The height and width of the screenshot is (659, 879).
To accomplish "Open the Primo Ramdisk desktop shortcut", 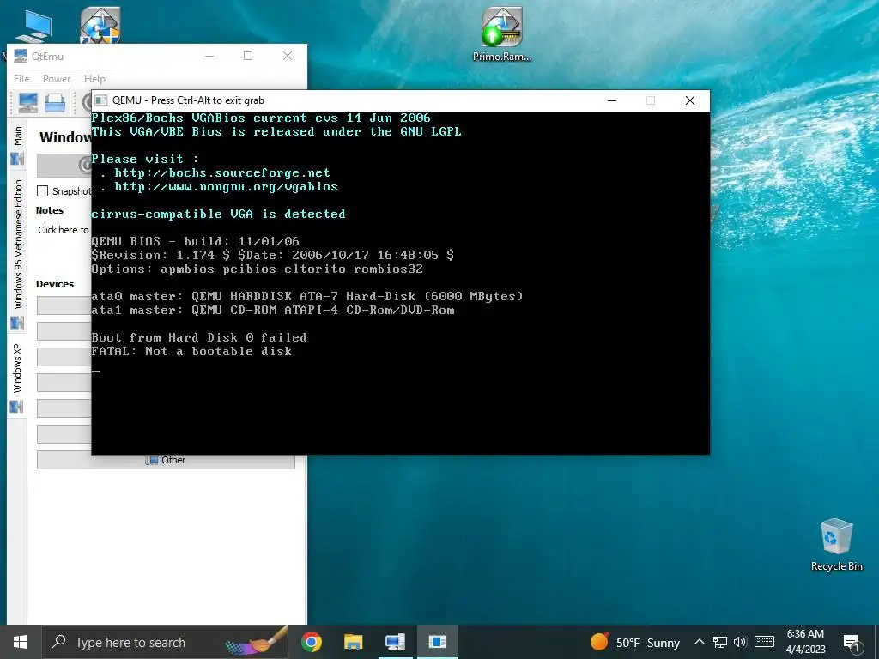I will 501,34.
